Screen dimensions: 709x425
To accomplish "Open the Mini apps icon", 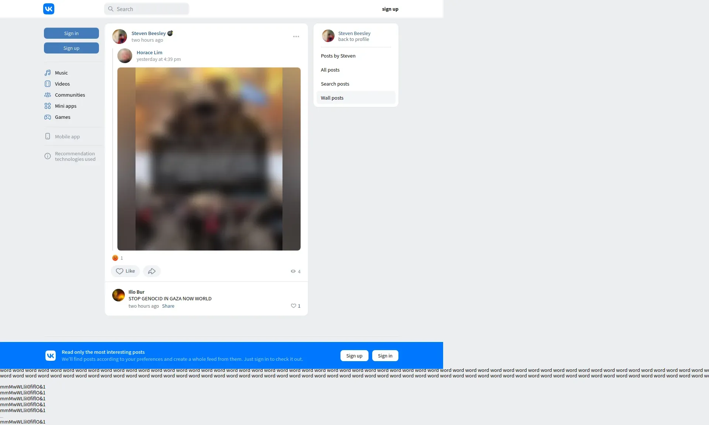I will [x=48, y=106].
